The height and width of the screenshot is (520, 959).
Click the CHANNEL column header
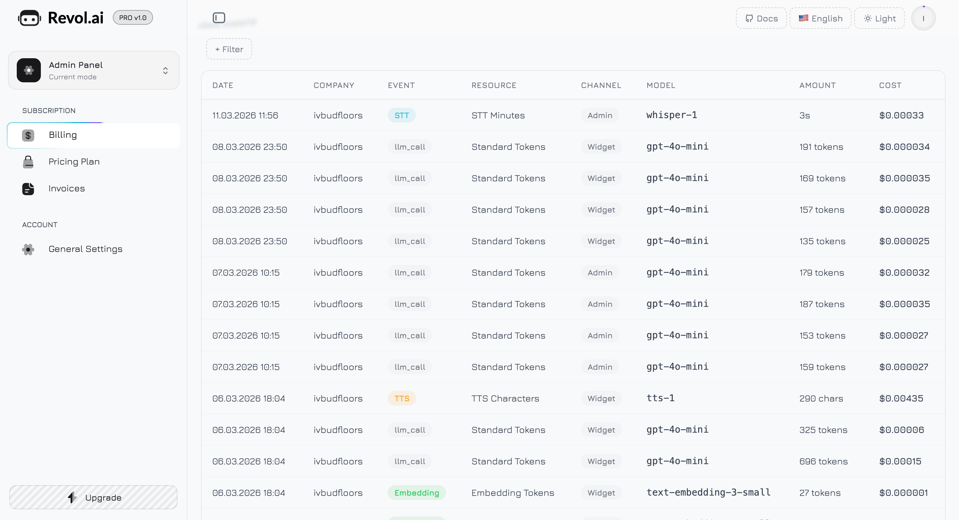[x=601, y=85]
